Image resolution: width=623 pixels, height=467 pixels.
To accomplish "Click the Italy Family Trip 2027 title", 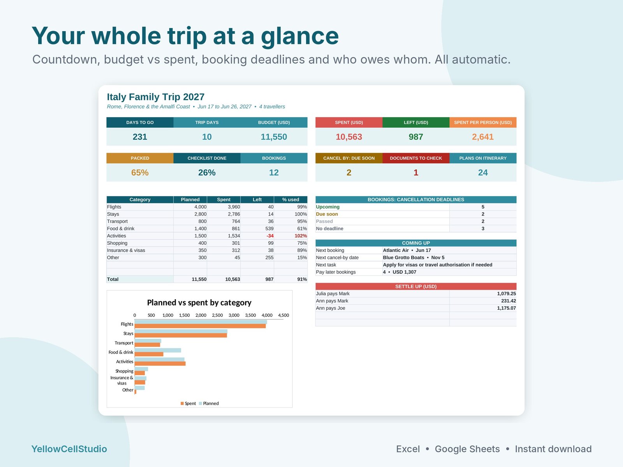I will pos(155,97).
